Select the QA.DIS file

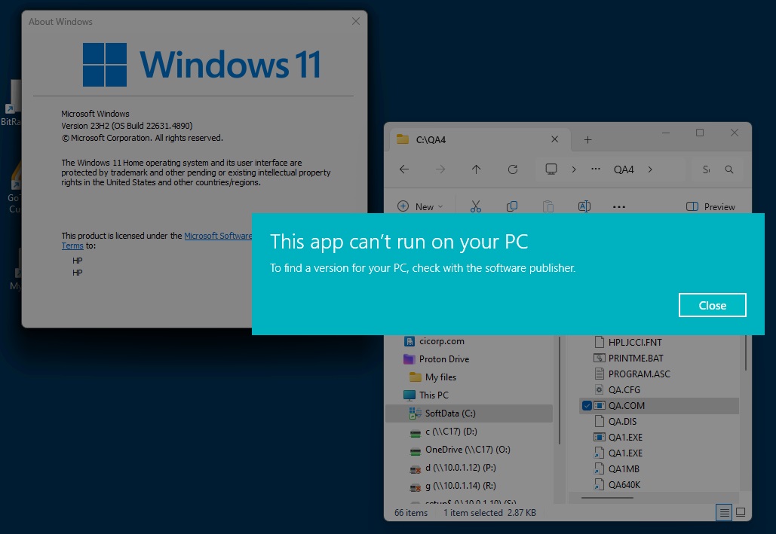pyautogui.click(x=622, y=421)
